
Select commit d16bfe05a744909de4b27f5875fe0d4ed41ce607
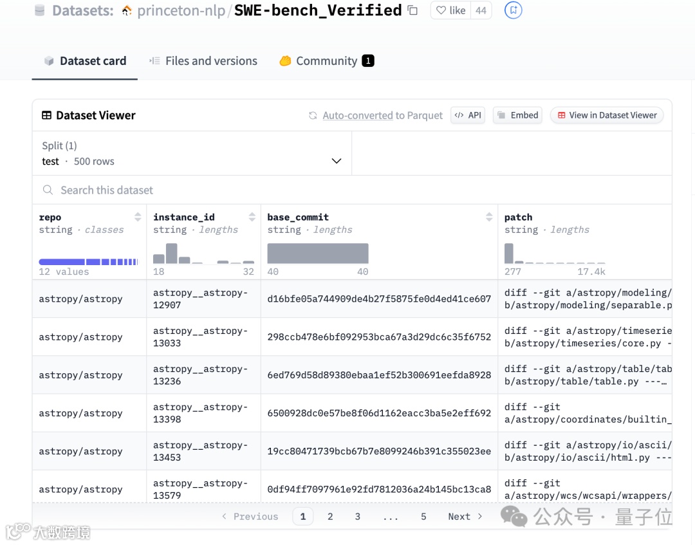tap(379, 299)
